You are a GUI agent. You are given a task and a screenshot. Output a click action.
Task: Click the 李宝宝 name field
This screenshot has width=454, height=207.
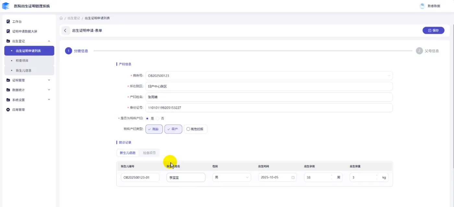(x=186, y=177)
